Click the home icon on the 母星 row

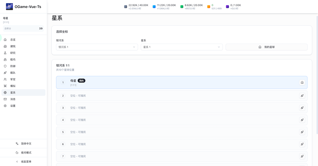click(302, 83)
